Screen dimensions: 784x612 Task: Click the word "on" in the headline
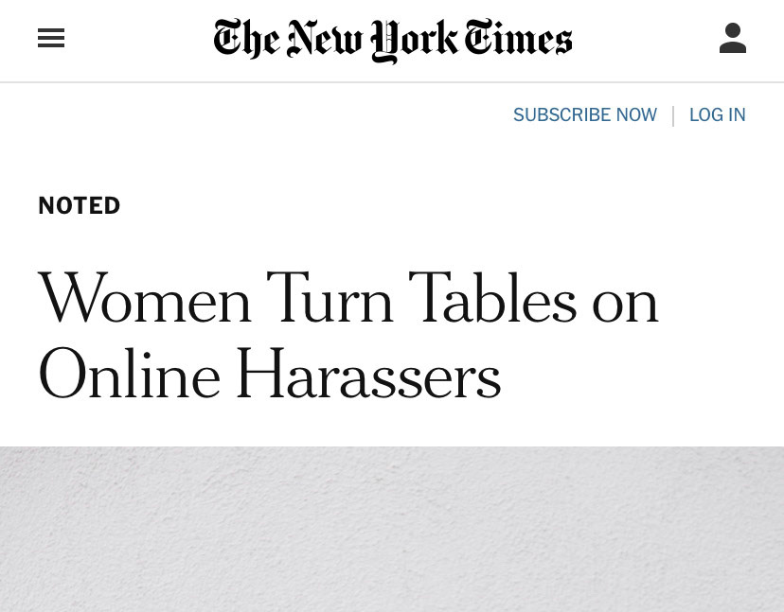625,301
